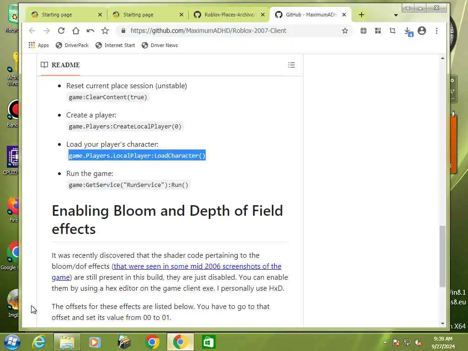Click the Action Center flag tray icon
Screen dimensions: 468x351
tap(396, 342)
